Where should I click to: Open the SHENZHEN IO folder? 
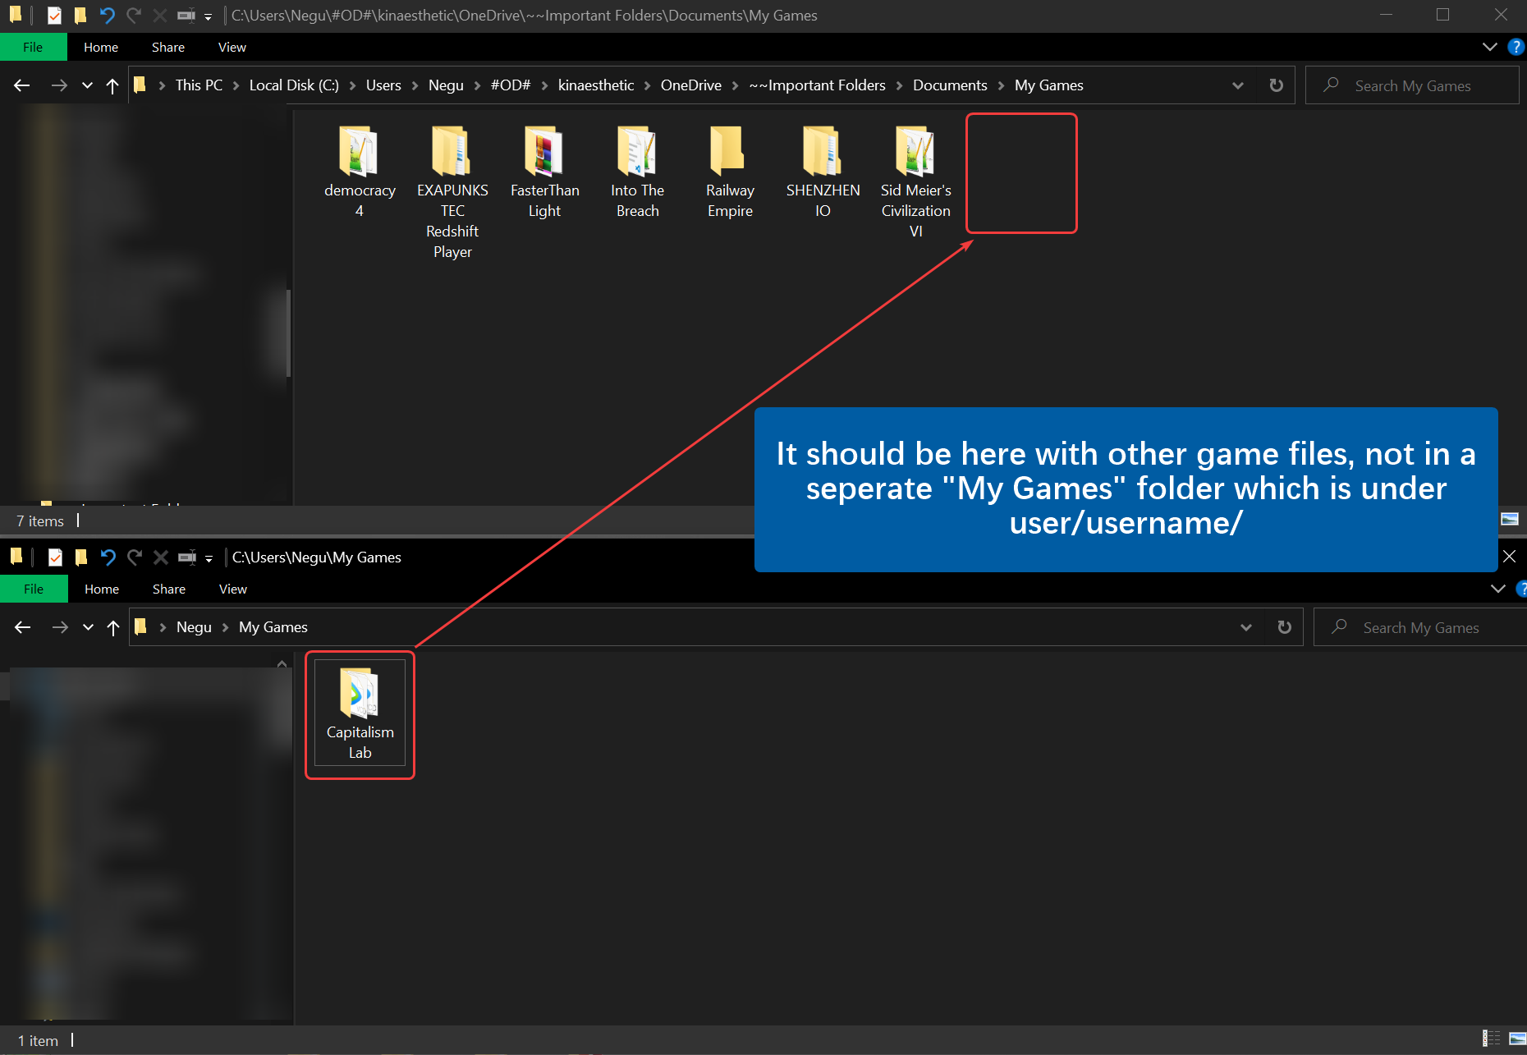click(x=823, y=172)
